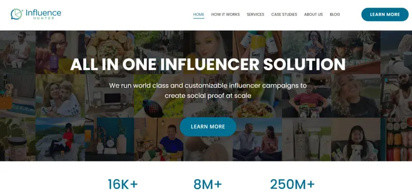Click the Influence Hunter logo icon

point(17,14)
